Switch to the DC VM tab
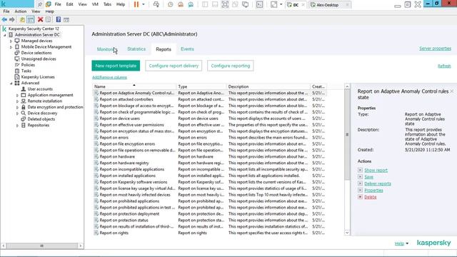Screen dimensions: 457x257 (296, 5)
